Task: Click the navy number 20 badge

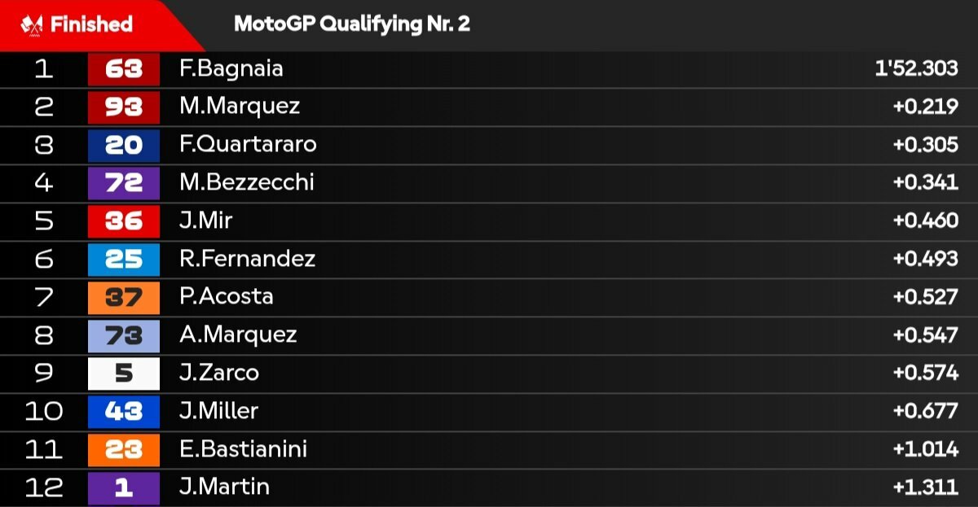Action: point(124,145)
